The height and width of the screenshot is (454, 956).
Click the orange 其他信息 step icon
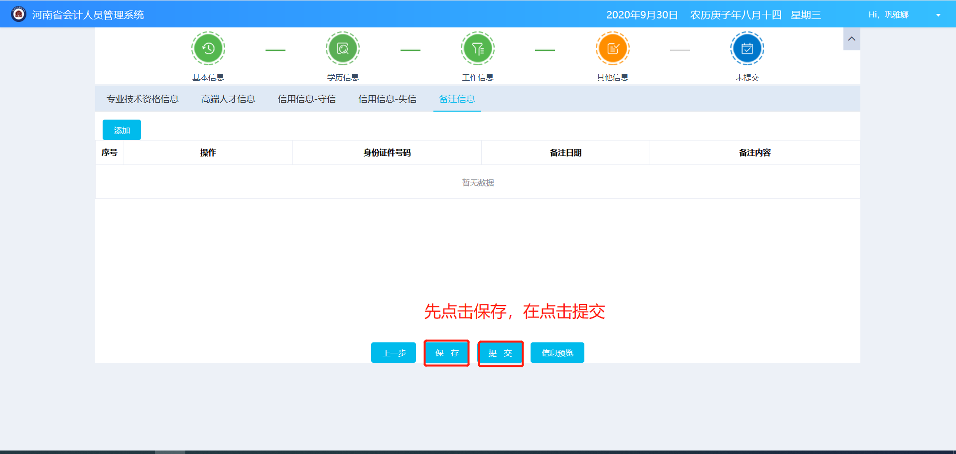point(612,48)
